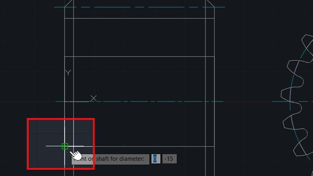Click the 'shaft for diameter' command prompt tooltip

[110, 159]
